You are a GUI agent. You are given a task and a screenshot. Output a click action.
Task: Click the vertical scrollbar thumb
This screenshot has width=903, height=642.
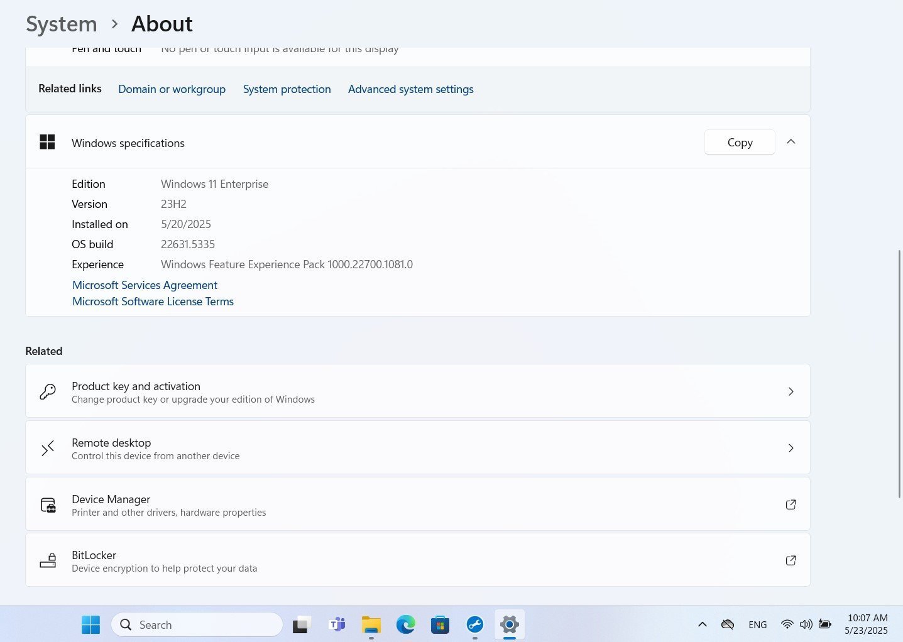(900, 374)
